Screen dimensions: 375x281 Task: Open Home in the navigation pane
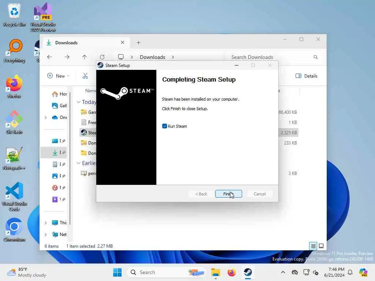59,94
